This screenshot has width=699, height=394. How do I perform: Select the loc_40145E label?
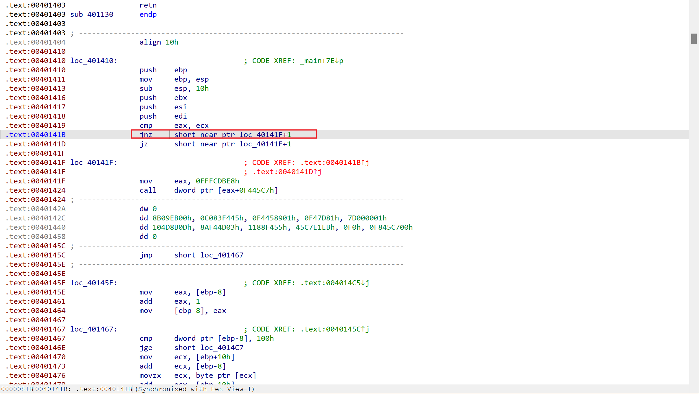coord(93,283)
